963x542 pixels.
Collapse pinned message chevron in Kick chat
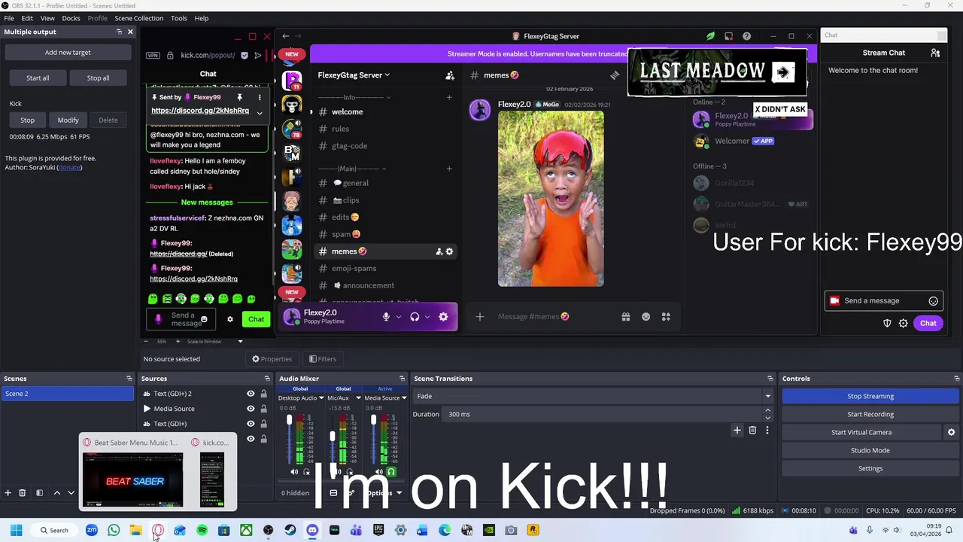260,113
